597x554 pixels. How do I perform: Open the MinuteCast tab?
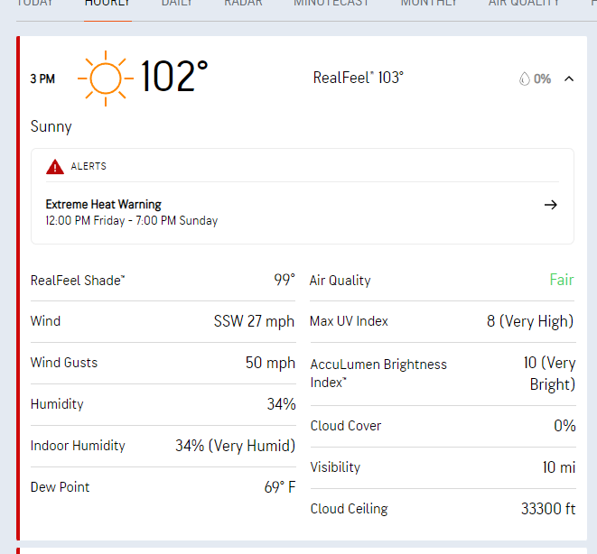331,3
